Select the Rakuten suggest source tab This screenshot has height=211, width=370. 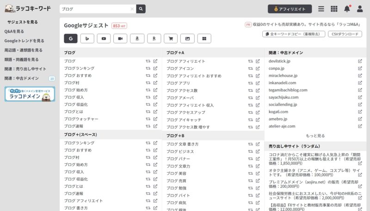point(154,39)
